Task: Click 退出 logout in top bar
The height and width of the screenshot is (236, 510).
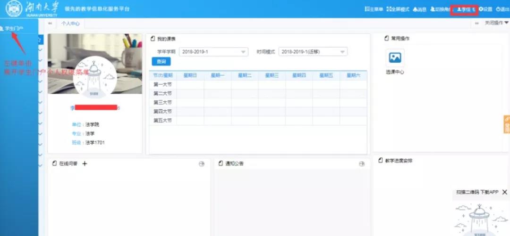Action: [502, 9]
